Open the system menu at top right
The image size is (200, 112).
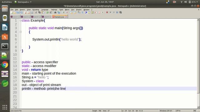pos(189,2)
